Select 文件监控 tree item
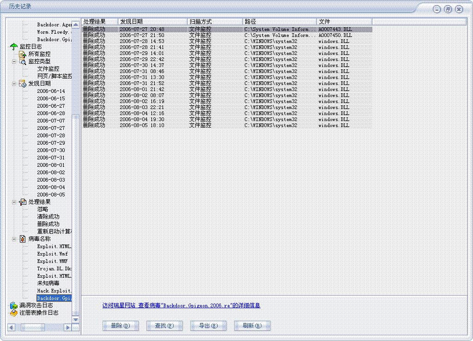This screenshot has width=473, height=341. point(48,69)
